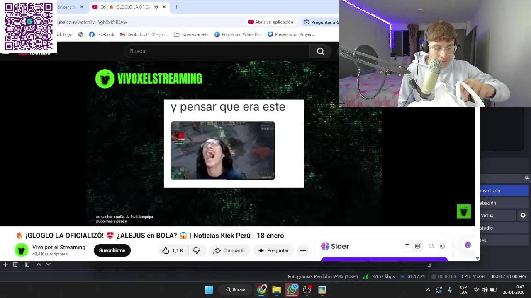Click OBS Virtual camera button

click(498, 216)
